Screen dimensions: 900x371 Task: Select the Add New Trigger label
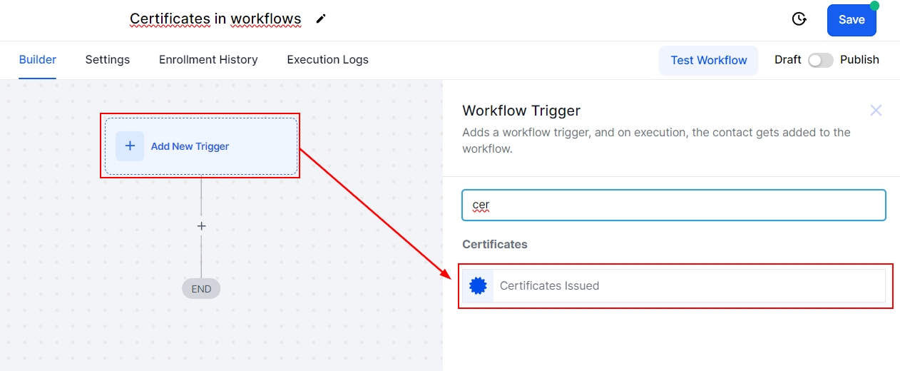point(190,146)
